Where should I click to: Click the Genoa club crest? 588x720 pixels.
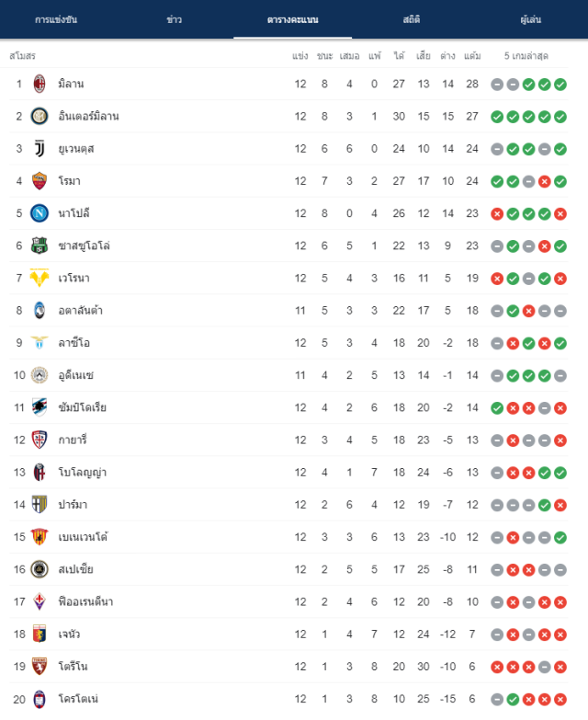point(40,634)
